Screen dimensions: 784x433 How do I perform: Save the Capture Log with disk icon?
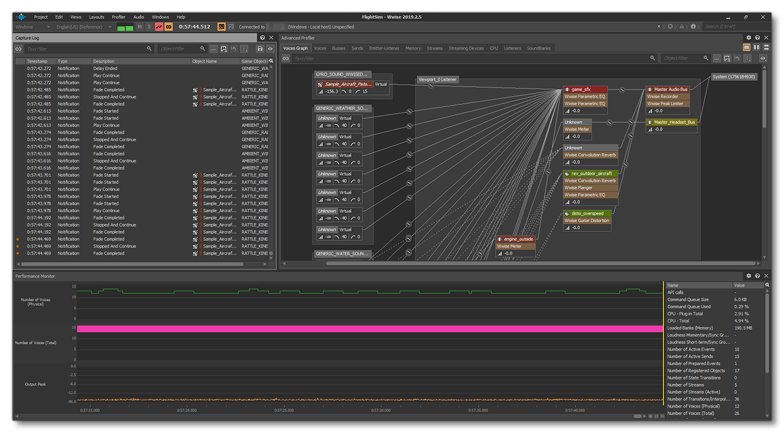pyautogui.click(x=260, y=49)
